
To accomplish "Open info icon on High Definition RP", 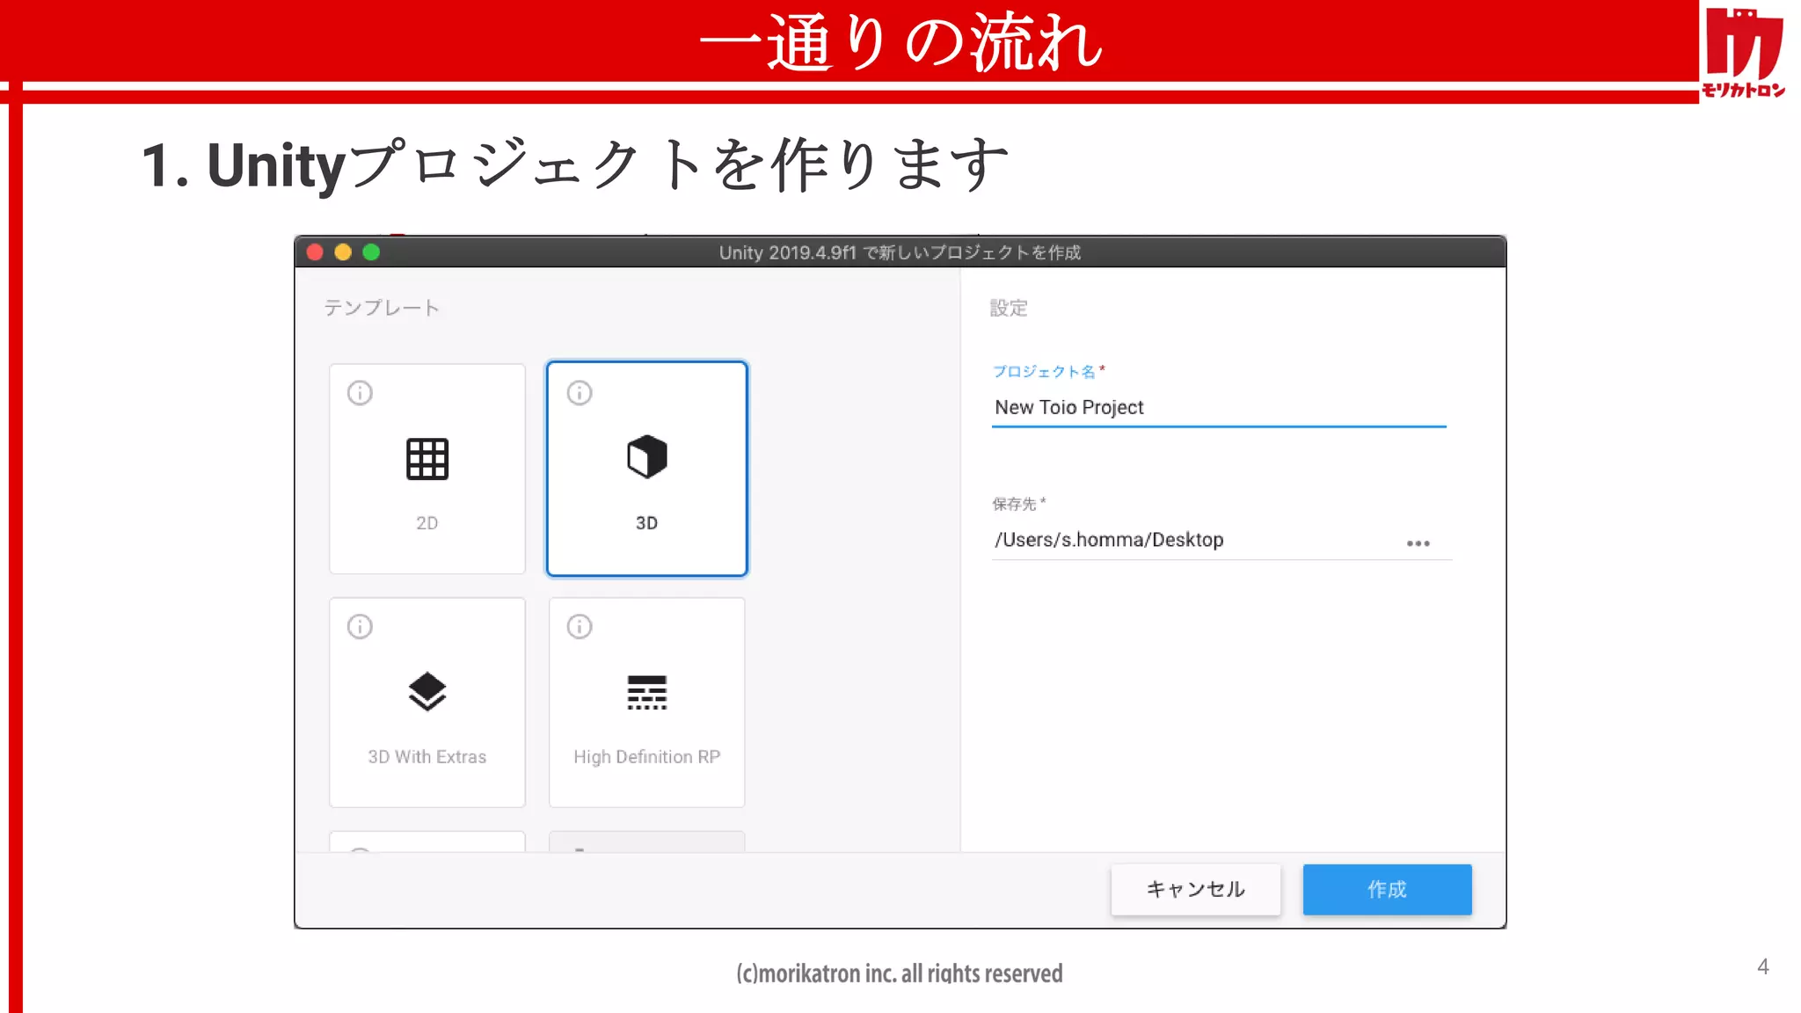I will [580, 626].
